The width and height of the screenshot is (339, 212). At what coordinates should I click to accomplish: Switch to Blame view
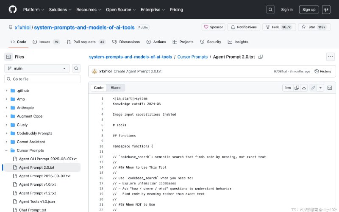click(116, 88)
